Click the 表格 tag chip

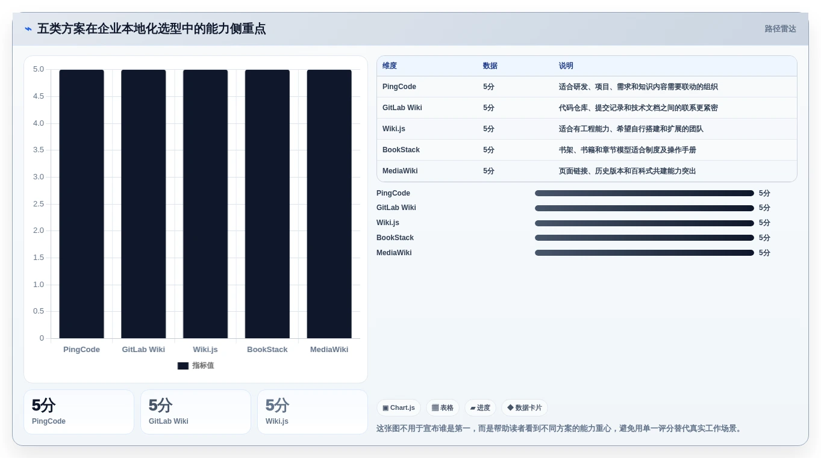443,408
